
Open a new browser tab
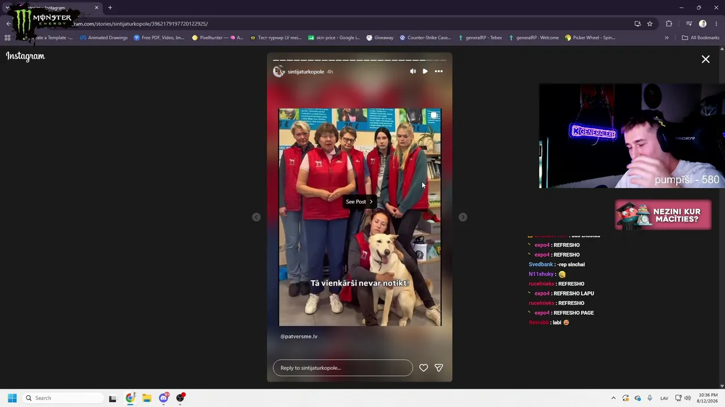point(110,8)
